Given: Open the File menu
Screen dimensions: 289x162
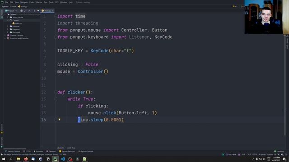Looking at the screenshot, I should click(x=7, y=2).
